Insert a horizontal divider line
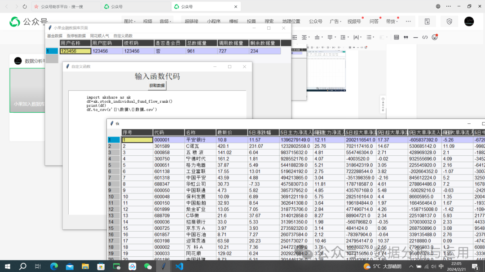The height and width of the screenshot is (272, 485). coord(415,37)
